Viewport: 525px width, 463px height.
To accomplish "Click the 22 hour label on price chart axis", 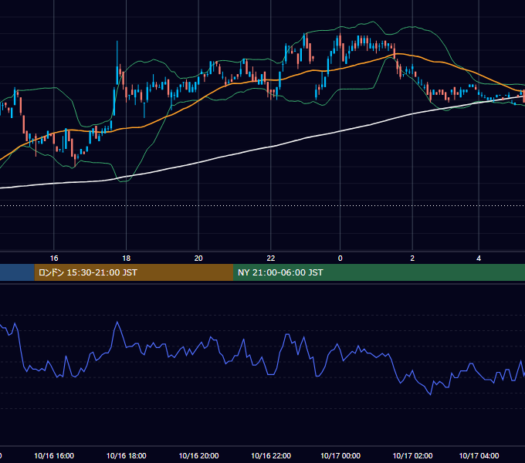I will pos(271,259).
